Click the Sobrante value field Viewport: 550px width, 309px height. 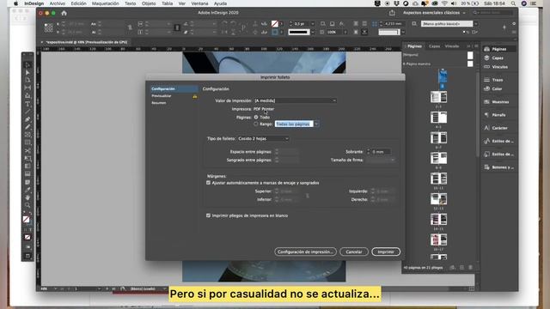coord(381,152)
